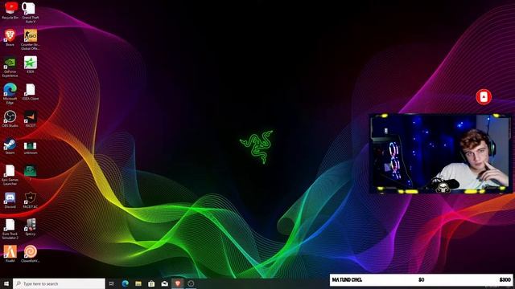Open the FACEIT AC shield shortcut
The width and height of the screenshot is (515, 289).
(31, 200)
